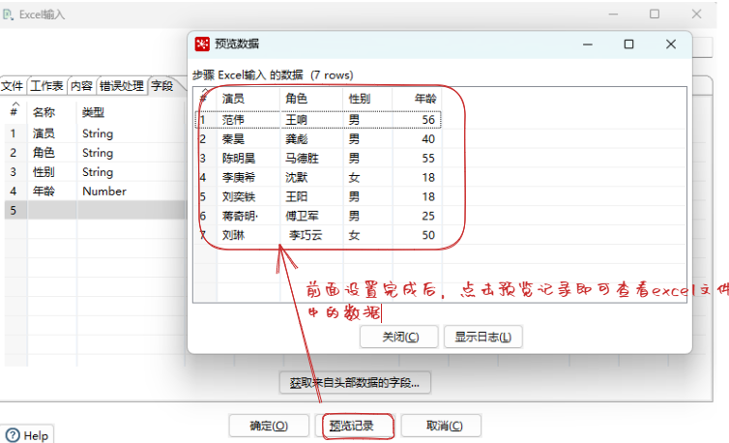
Task: Select field name 年龄 in the fields table
Action: (44, 192)
